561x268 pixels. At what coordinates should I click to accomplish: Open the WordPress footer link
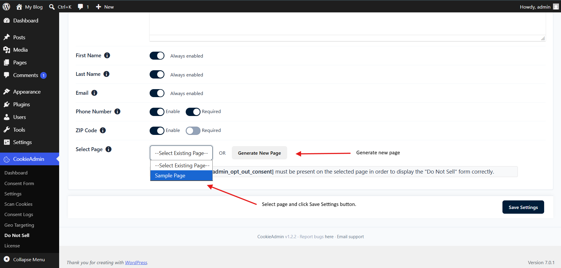136,262
